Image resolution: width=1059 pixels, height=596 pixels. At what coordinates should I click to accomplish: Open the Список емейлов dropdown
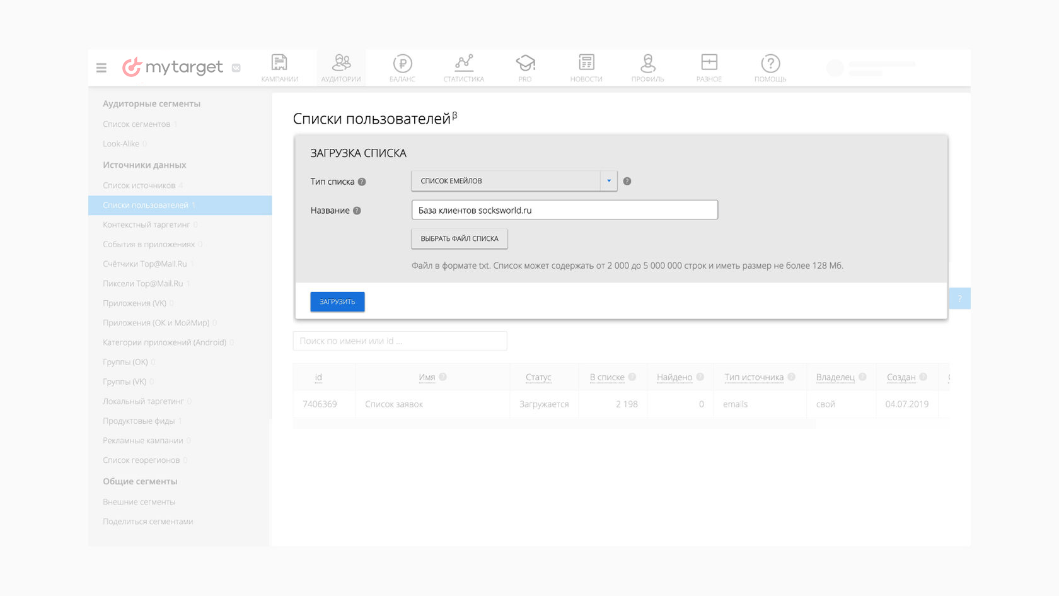(514, 181)
